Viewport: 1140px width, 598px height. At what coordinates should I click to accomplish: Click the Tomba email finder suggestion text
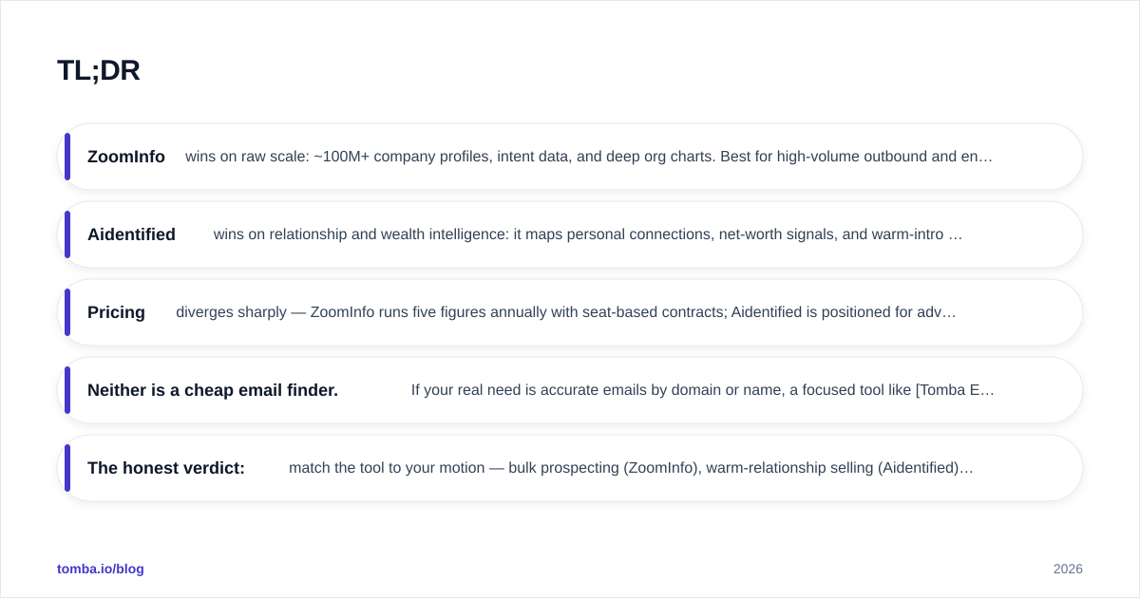(x=703, y=390)
